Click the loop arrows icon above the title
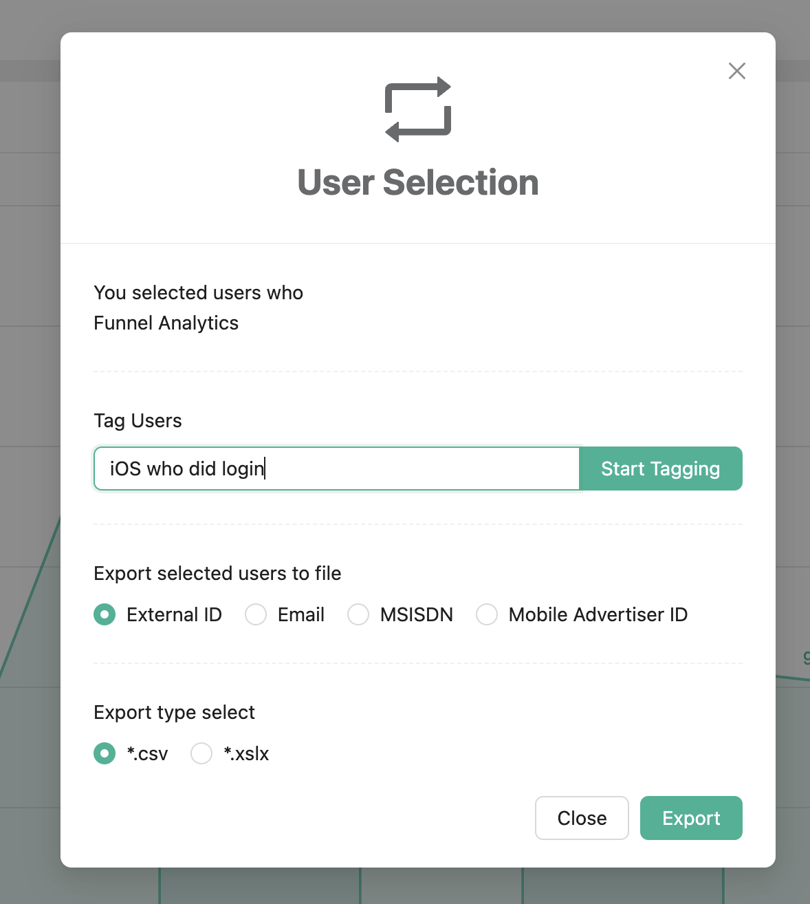Viewport: 810px width, 904px height. tap(418, 110)
